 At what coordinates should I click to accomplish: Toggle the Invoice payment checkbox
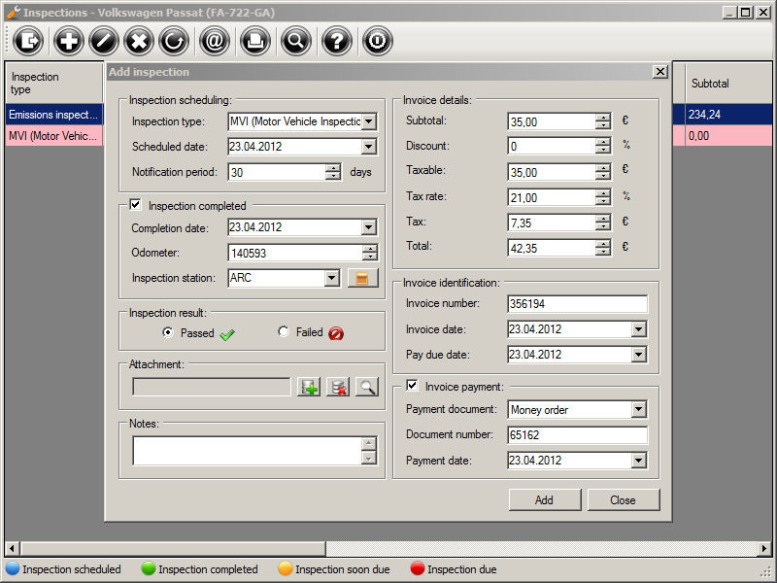(x=412, y=386)
